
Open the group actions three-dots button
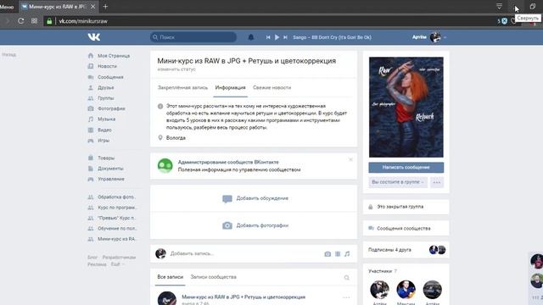[437, 182]
